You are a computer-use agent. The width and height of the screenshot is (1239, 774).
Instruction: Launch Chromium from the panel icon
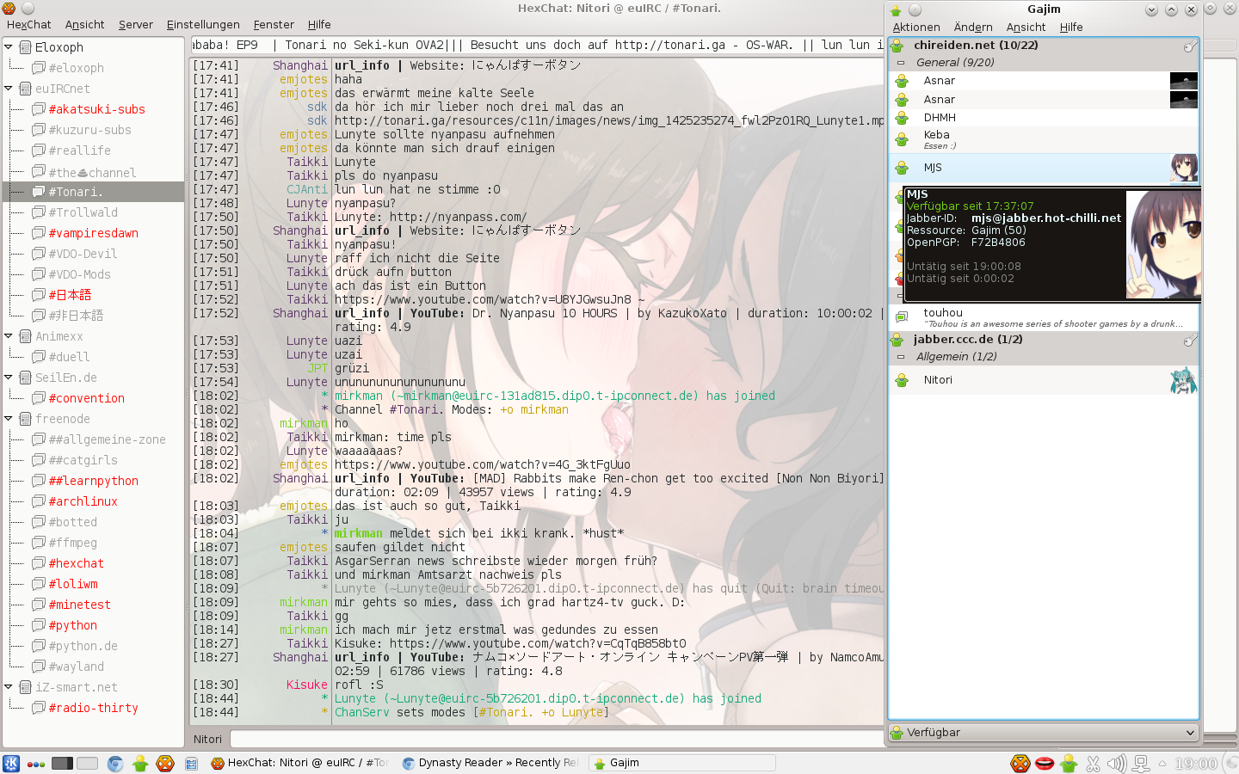click(115, 763)
